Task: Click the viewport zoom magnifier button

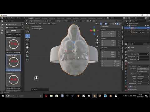Action: 97,36
